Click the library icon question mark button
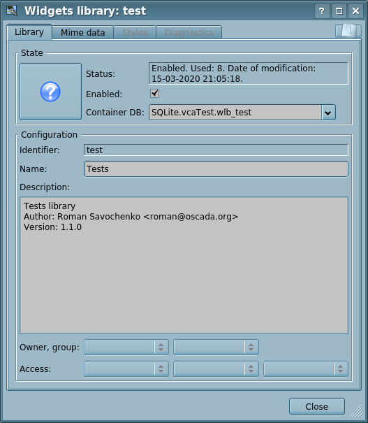 pyautogui.click(x=51, y=92)
